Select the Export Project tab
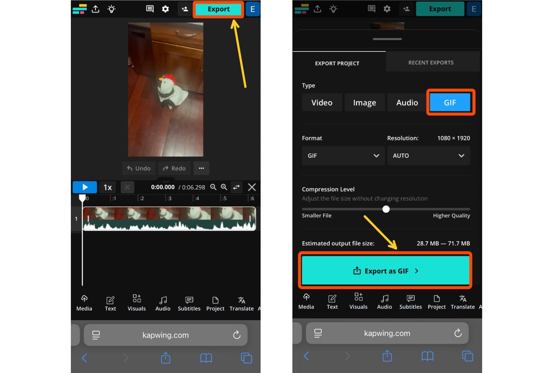 (x=337, y=63)
